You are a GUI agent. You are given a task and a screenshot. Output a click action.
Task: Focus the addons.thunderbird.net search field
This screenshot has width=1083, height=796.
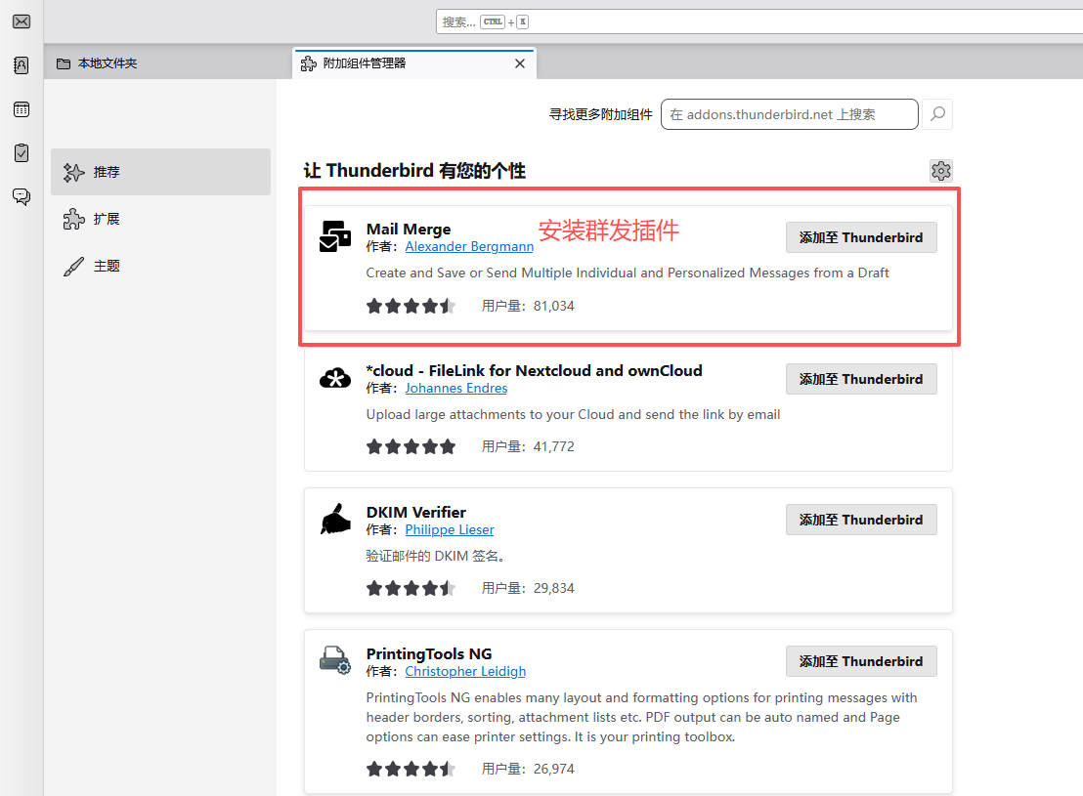(x=790, y=114)
